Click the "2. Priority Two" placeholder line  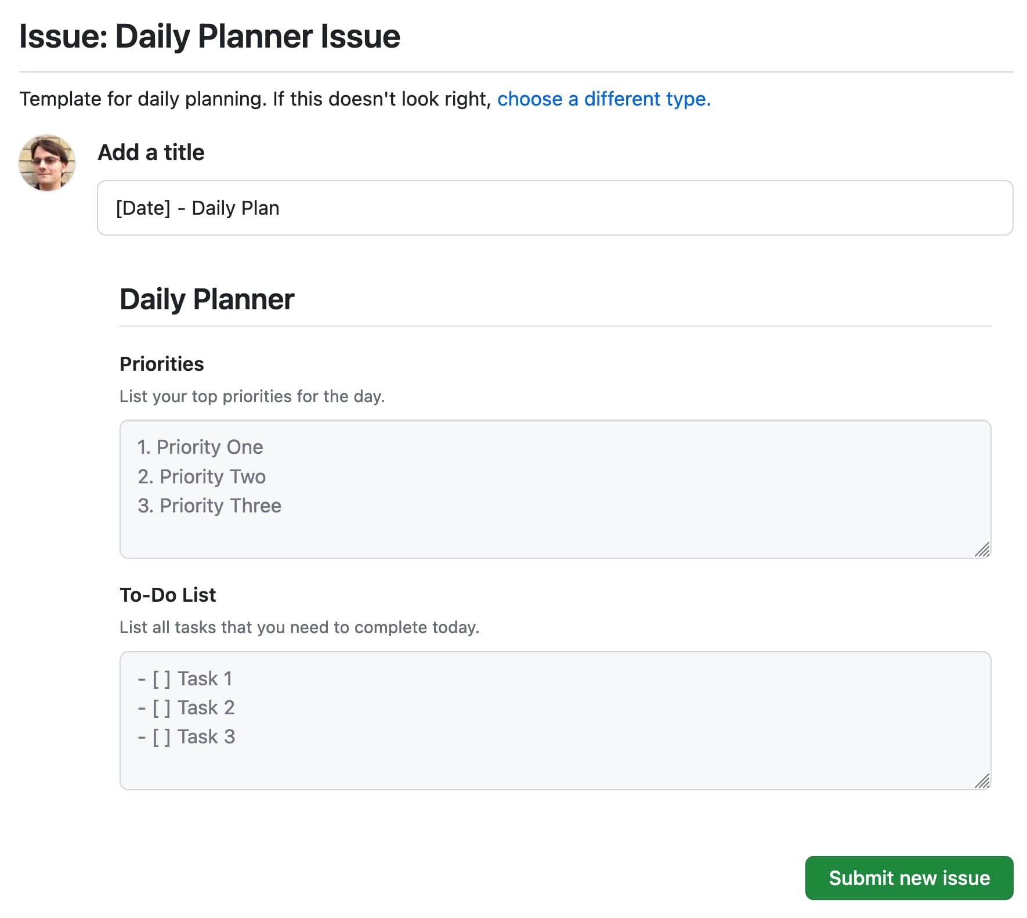201,476
